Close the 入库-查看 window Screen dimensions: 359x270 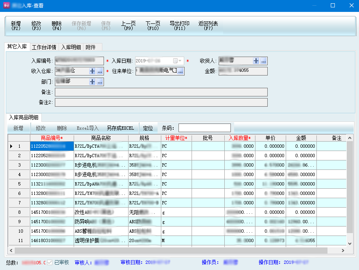coord(352,5)
